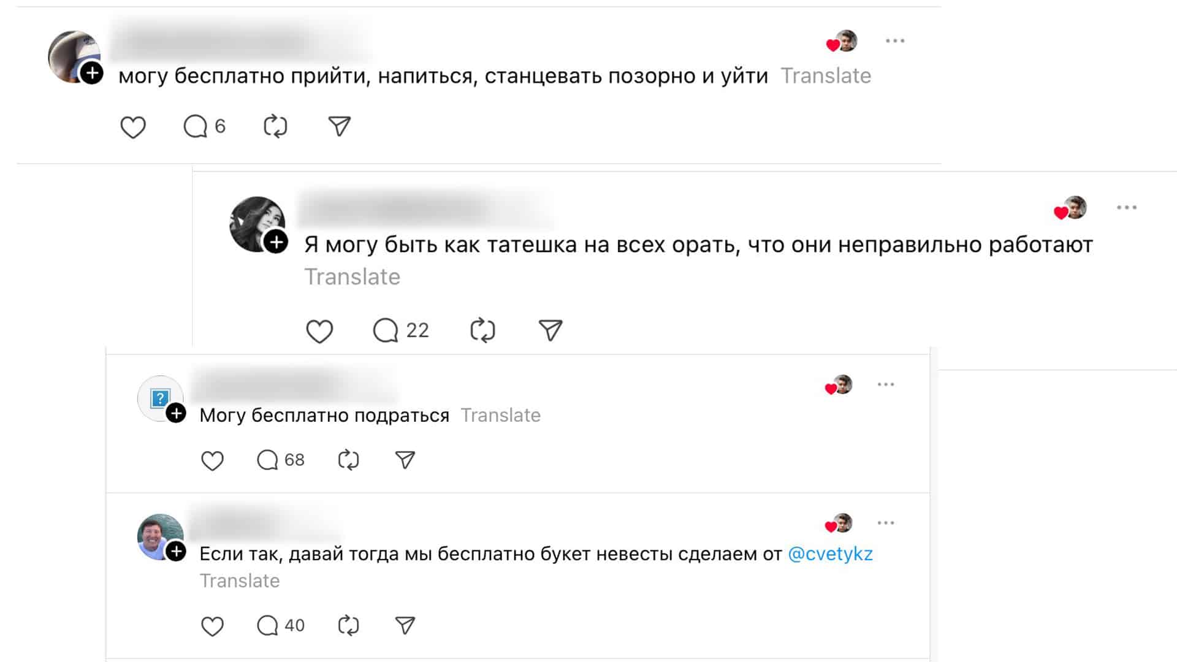Follow the author of the first post
The width and height of the screenshot is (1177, 662).
(92, 74)
